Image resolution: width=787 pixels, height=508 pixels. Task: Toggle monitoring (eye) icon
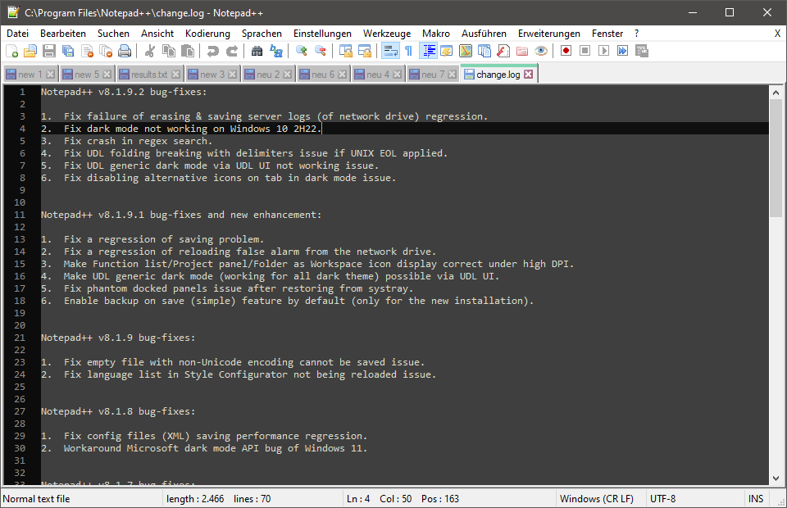click(x=541, y=51)
